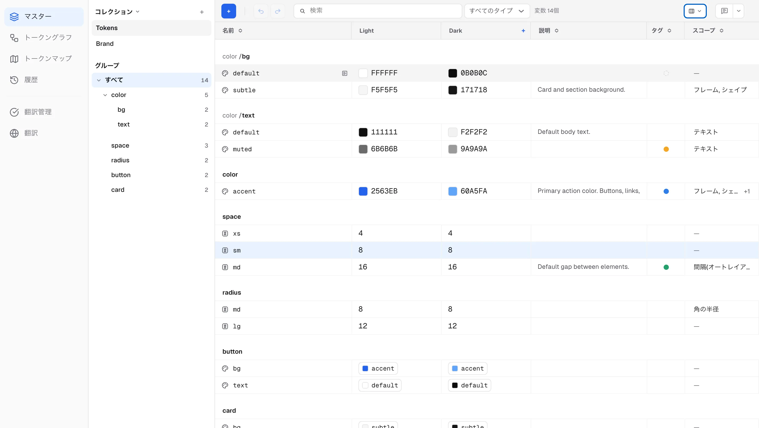
Task: Add a new collection with plus icon
Action: coord(202,12)
